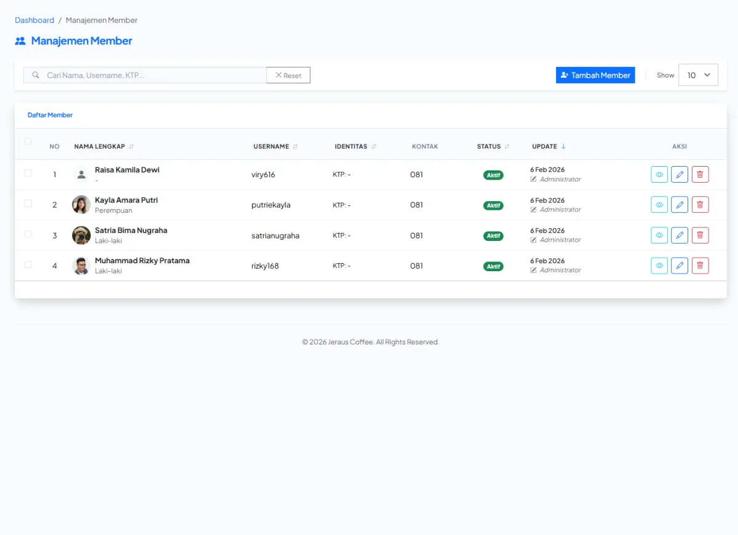Image resolution: width=738 pixels, height=535 pixels.
Task: Click the pencil icon in Raisa's row
Action: point(680,175)
